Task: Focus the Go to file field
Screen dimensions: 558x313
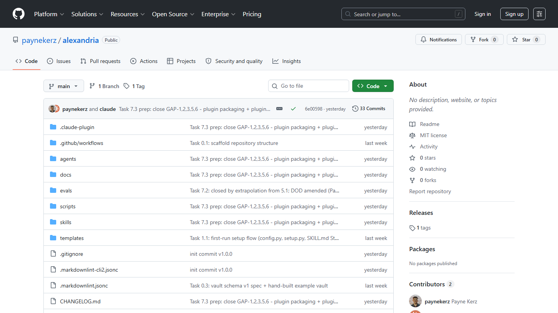Action: point(308,86)
